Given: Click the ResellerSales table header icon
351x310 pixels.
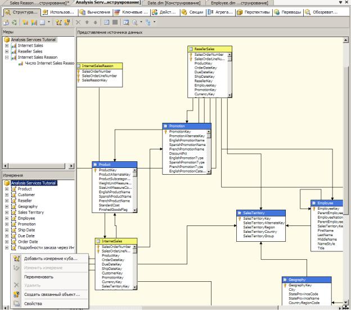Looking at the screenshot, I should (191, 49).
